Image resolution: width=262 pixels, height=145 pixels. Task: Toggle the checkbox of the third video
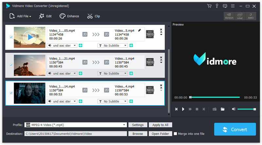point(11,93)
